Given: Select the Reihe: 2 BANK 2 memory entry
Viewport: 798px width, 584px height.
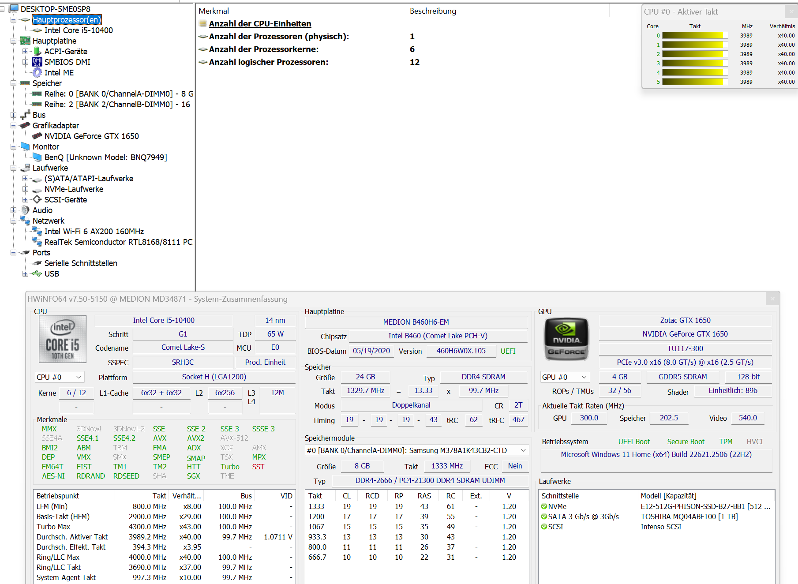Looking at the screenshot, I should [x=117, y=105].
